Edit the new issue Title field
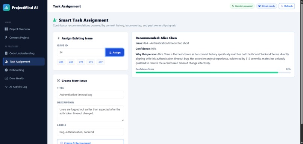The height and width of the screenshot is (144, 303). pyautogui.click(x=90, y=95)
